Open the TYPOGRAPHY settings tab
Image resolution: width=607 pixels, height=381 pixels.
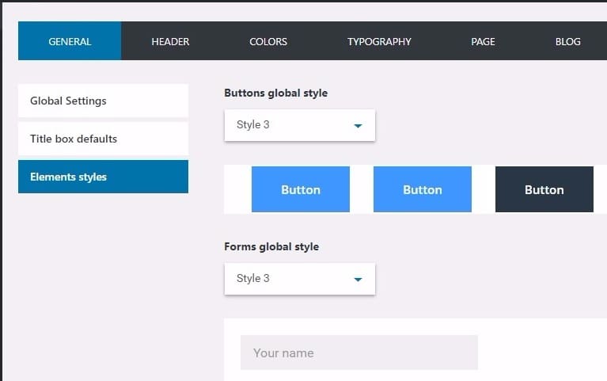tap(379, 41)
